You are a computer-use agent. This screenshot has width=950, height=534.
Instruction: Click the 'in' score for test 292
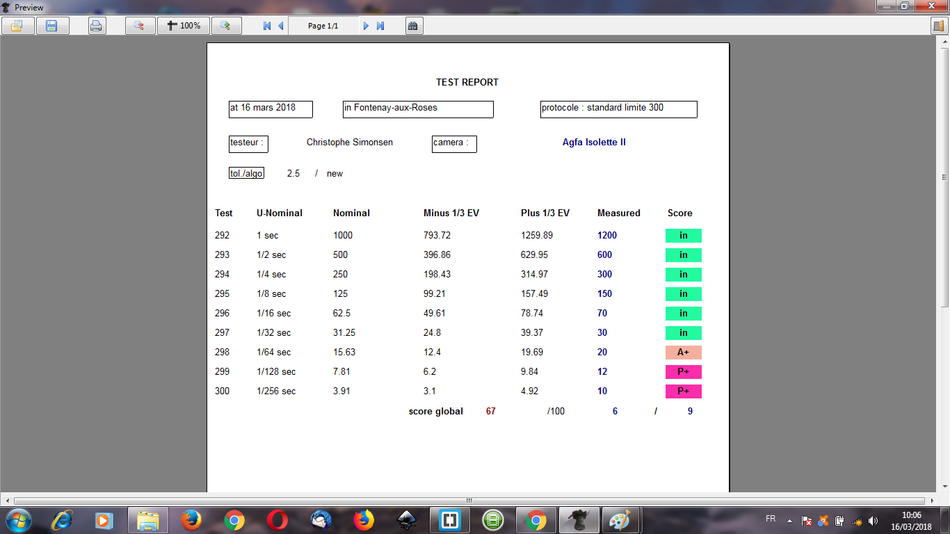(684, 236)
